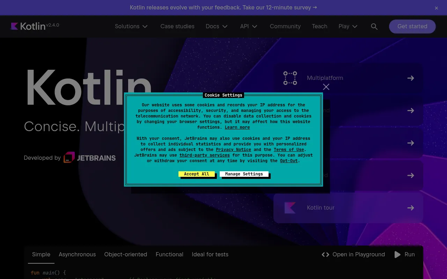447x279 pixels.
Task: Open the Learn more link
Action: point(237,127)
